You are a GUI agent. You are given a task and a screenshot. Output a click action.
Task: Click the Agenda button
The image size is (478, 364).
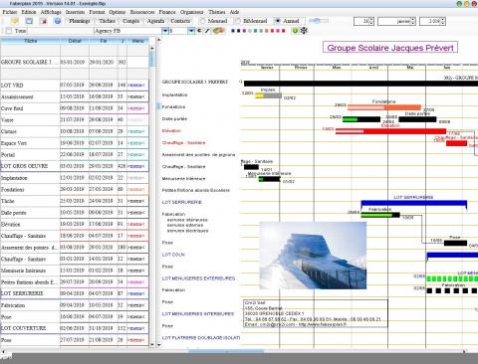155,21
